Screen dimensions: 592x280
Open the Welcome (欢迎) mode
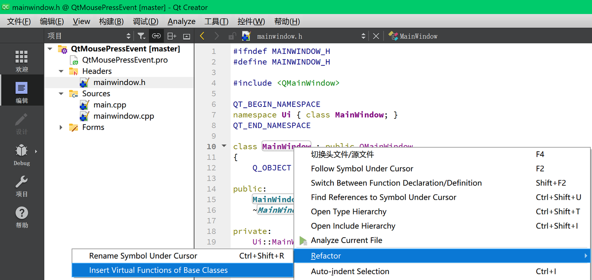tap(21, 61)
